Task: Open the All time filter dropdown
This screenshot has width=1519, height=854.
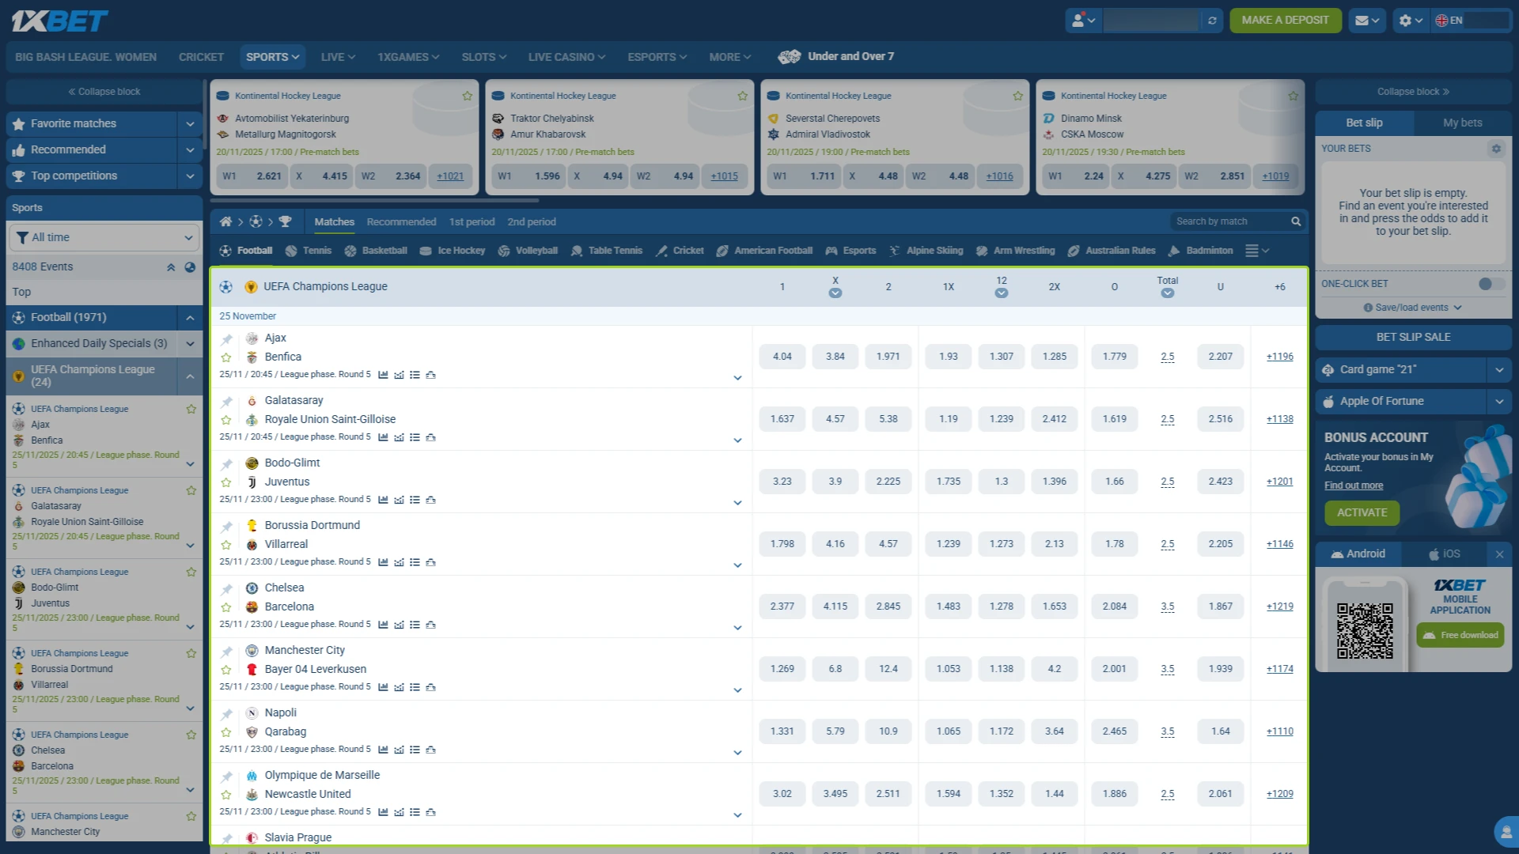Action: [104, 237]
